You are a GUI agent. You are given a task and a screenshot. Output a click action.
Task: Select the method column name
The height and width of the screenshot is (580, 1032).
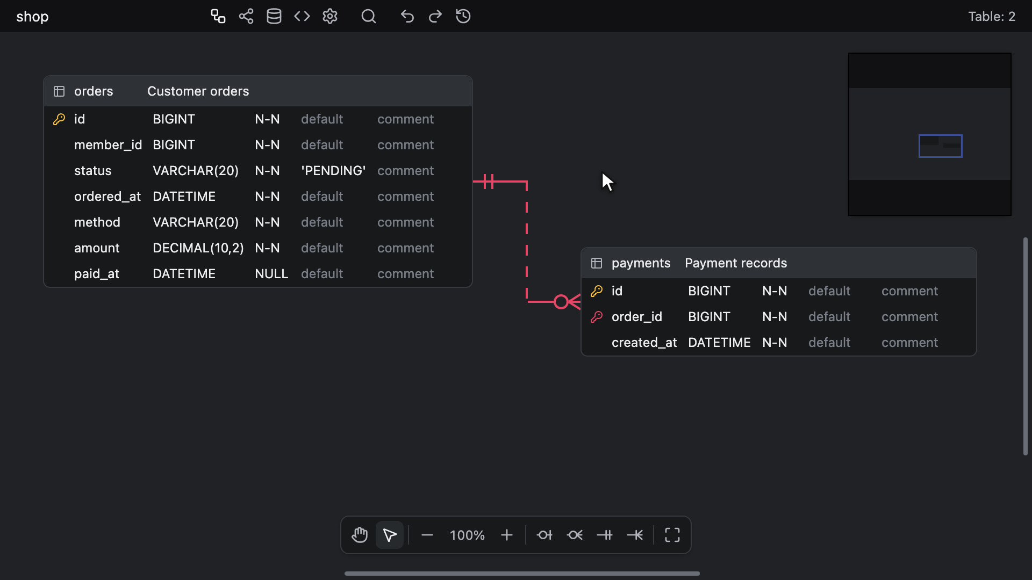point(97,222)
